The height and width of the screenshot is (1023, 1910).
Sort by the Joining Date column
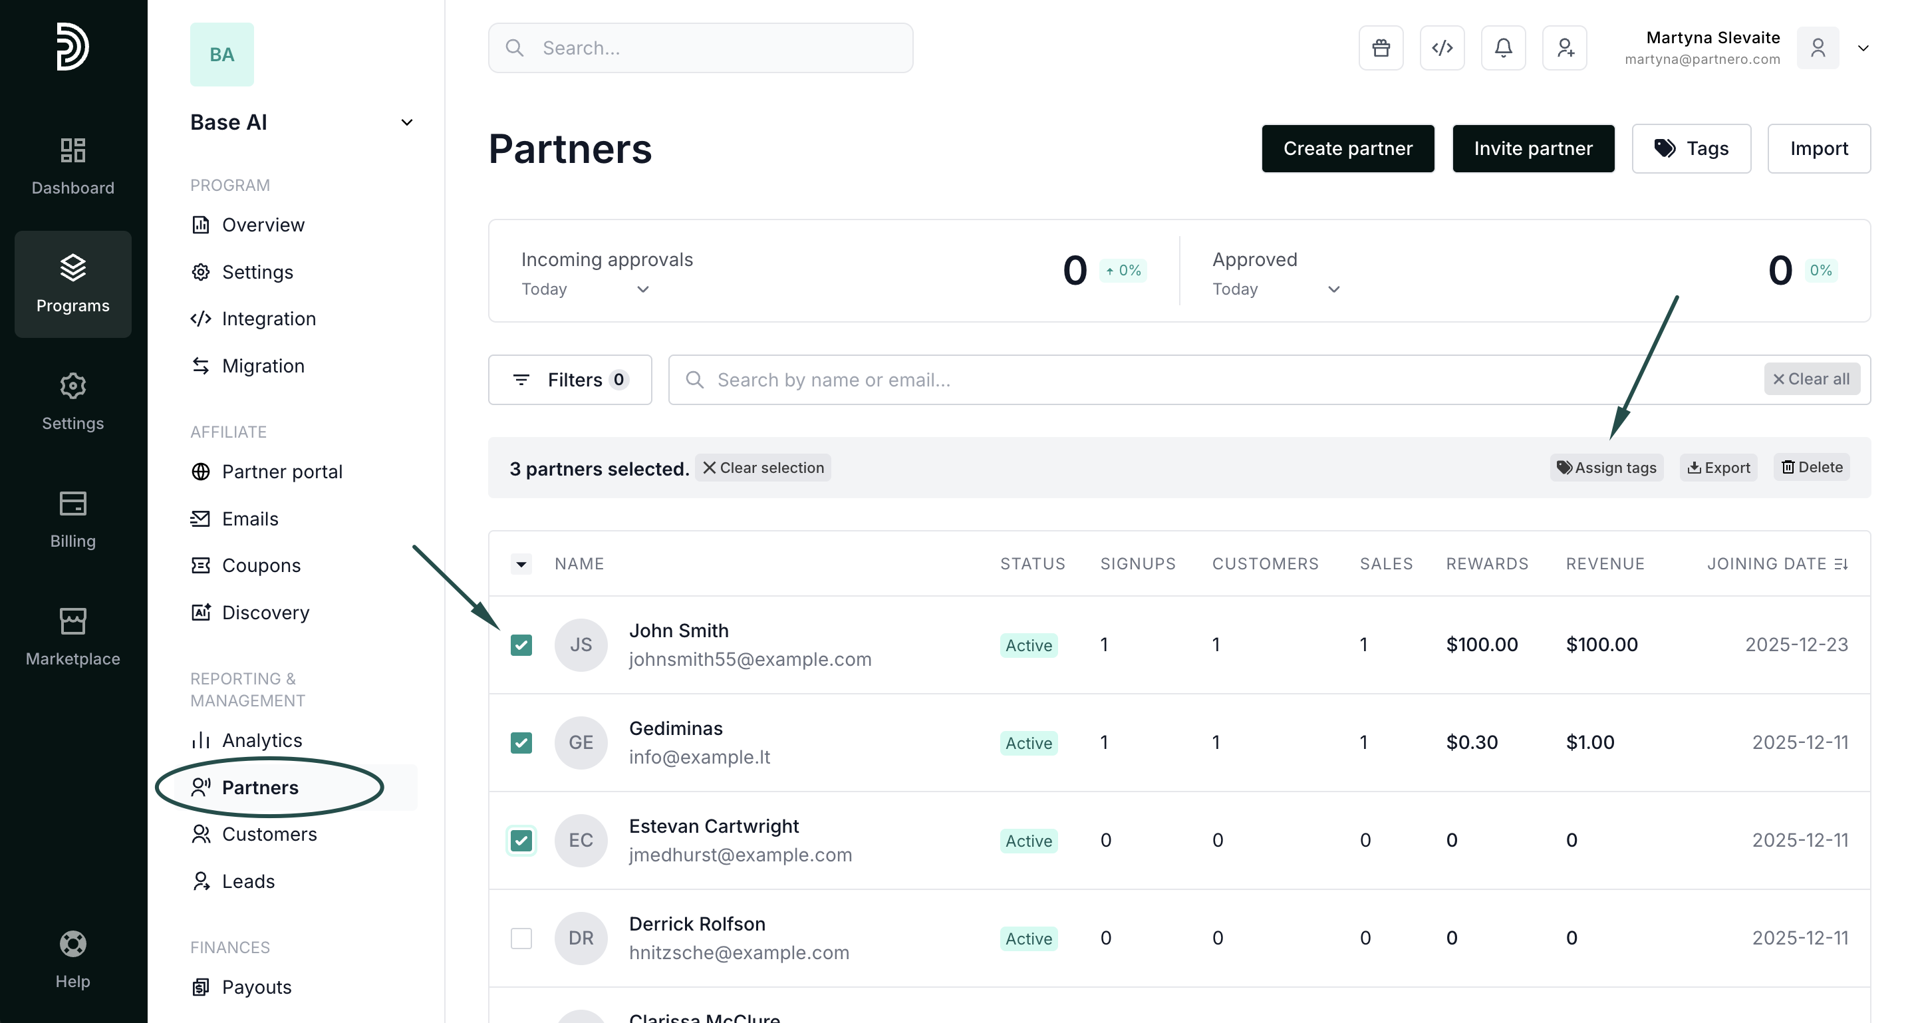(1776, 564)
